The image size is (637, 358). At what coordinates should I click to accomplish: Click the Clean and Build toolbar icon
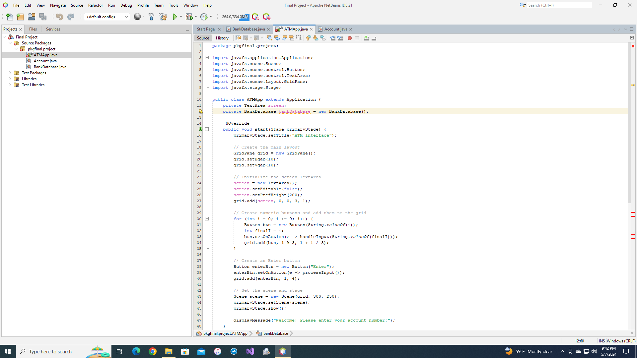click(163, 17)
